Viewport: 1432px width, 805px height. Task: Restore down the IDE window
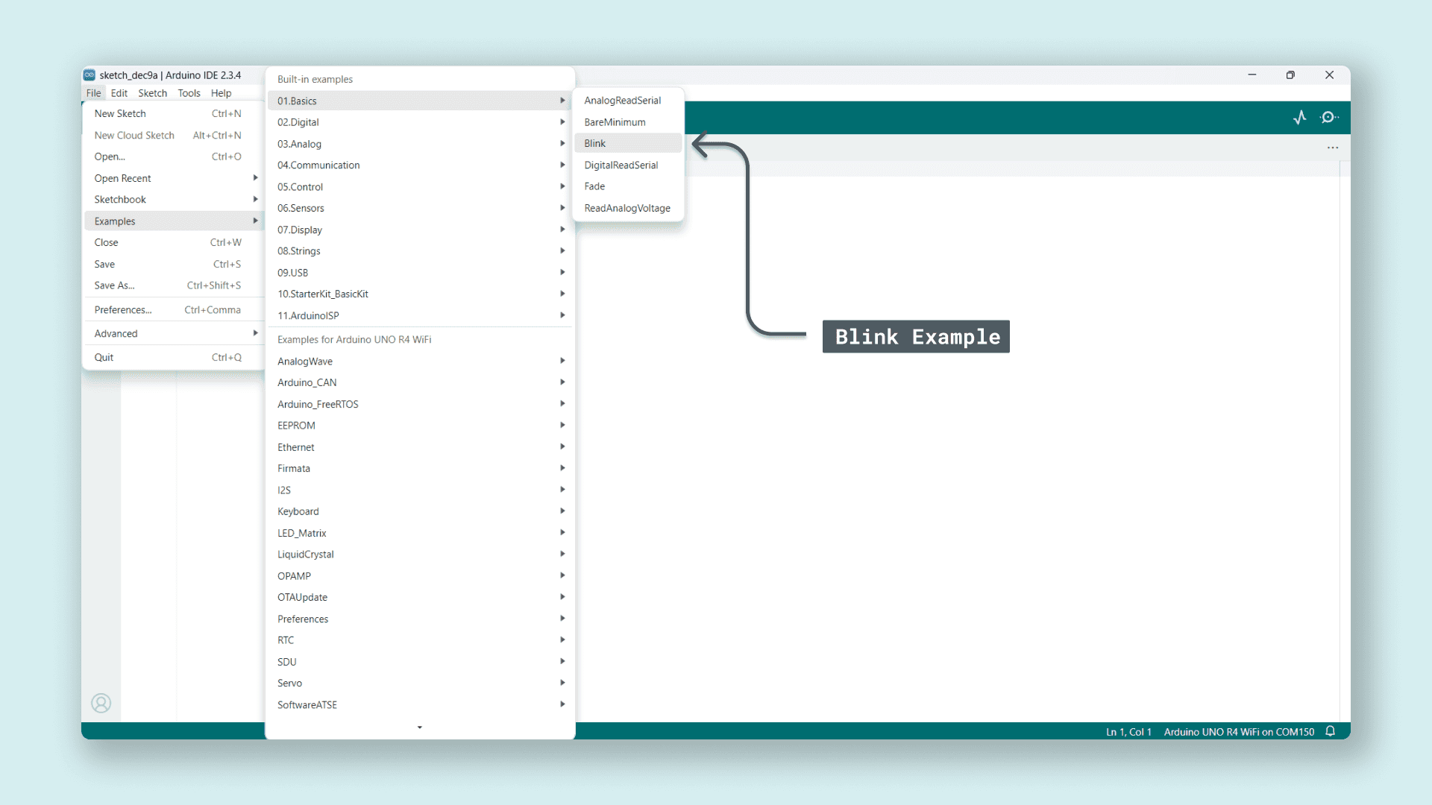1290,75
